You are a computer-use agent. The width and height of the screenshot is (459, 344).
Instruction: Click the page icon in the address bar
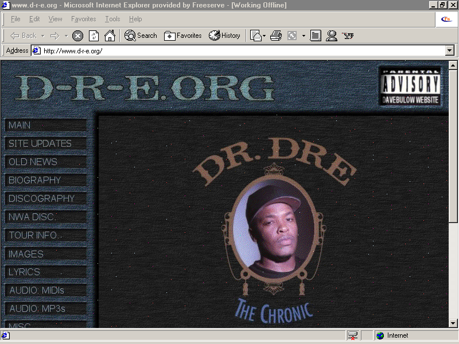tap(36, 50)
